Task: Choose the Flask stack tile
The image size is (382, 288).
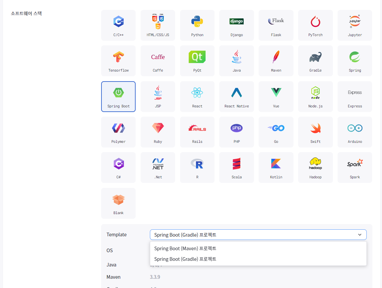Action: pos(276,25)
